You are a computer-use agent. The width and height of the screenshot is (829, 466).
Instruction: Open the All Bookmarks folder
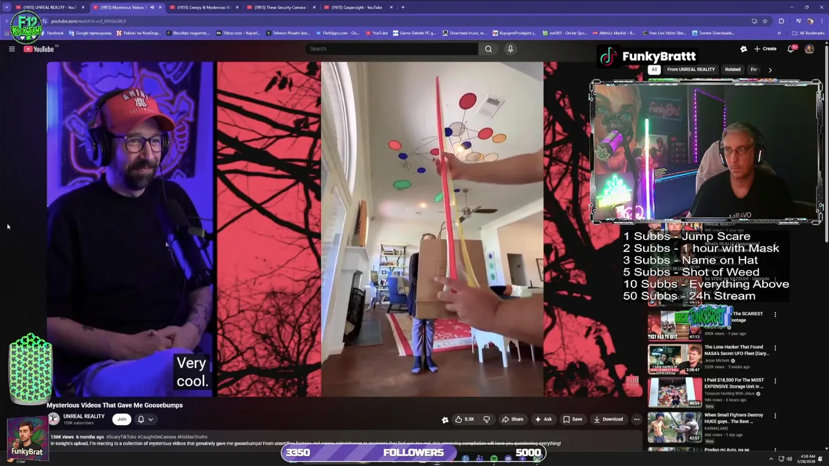coord(808,33)
